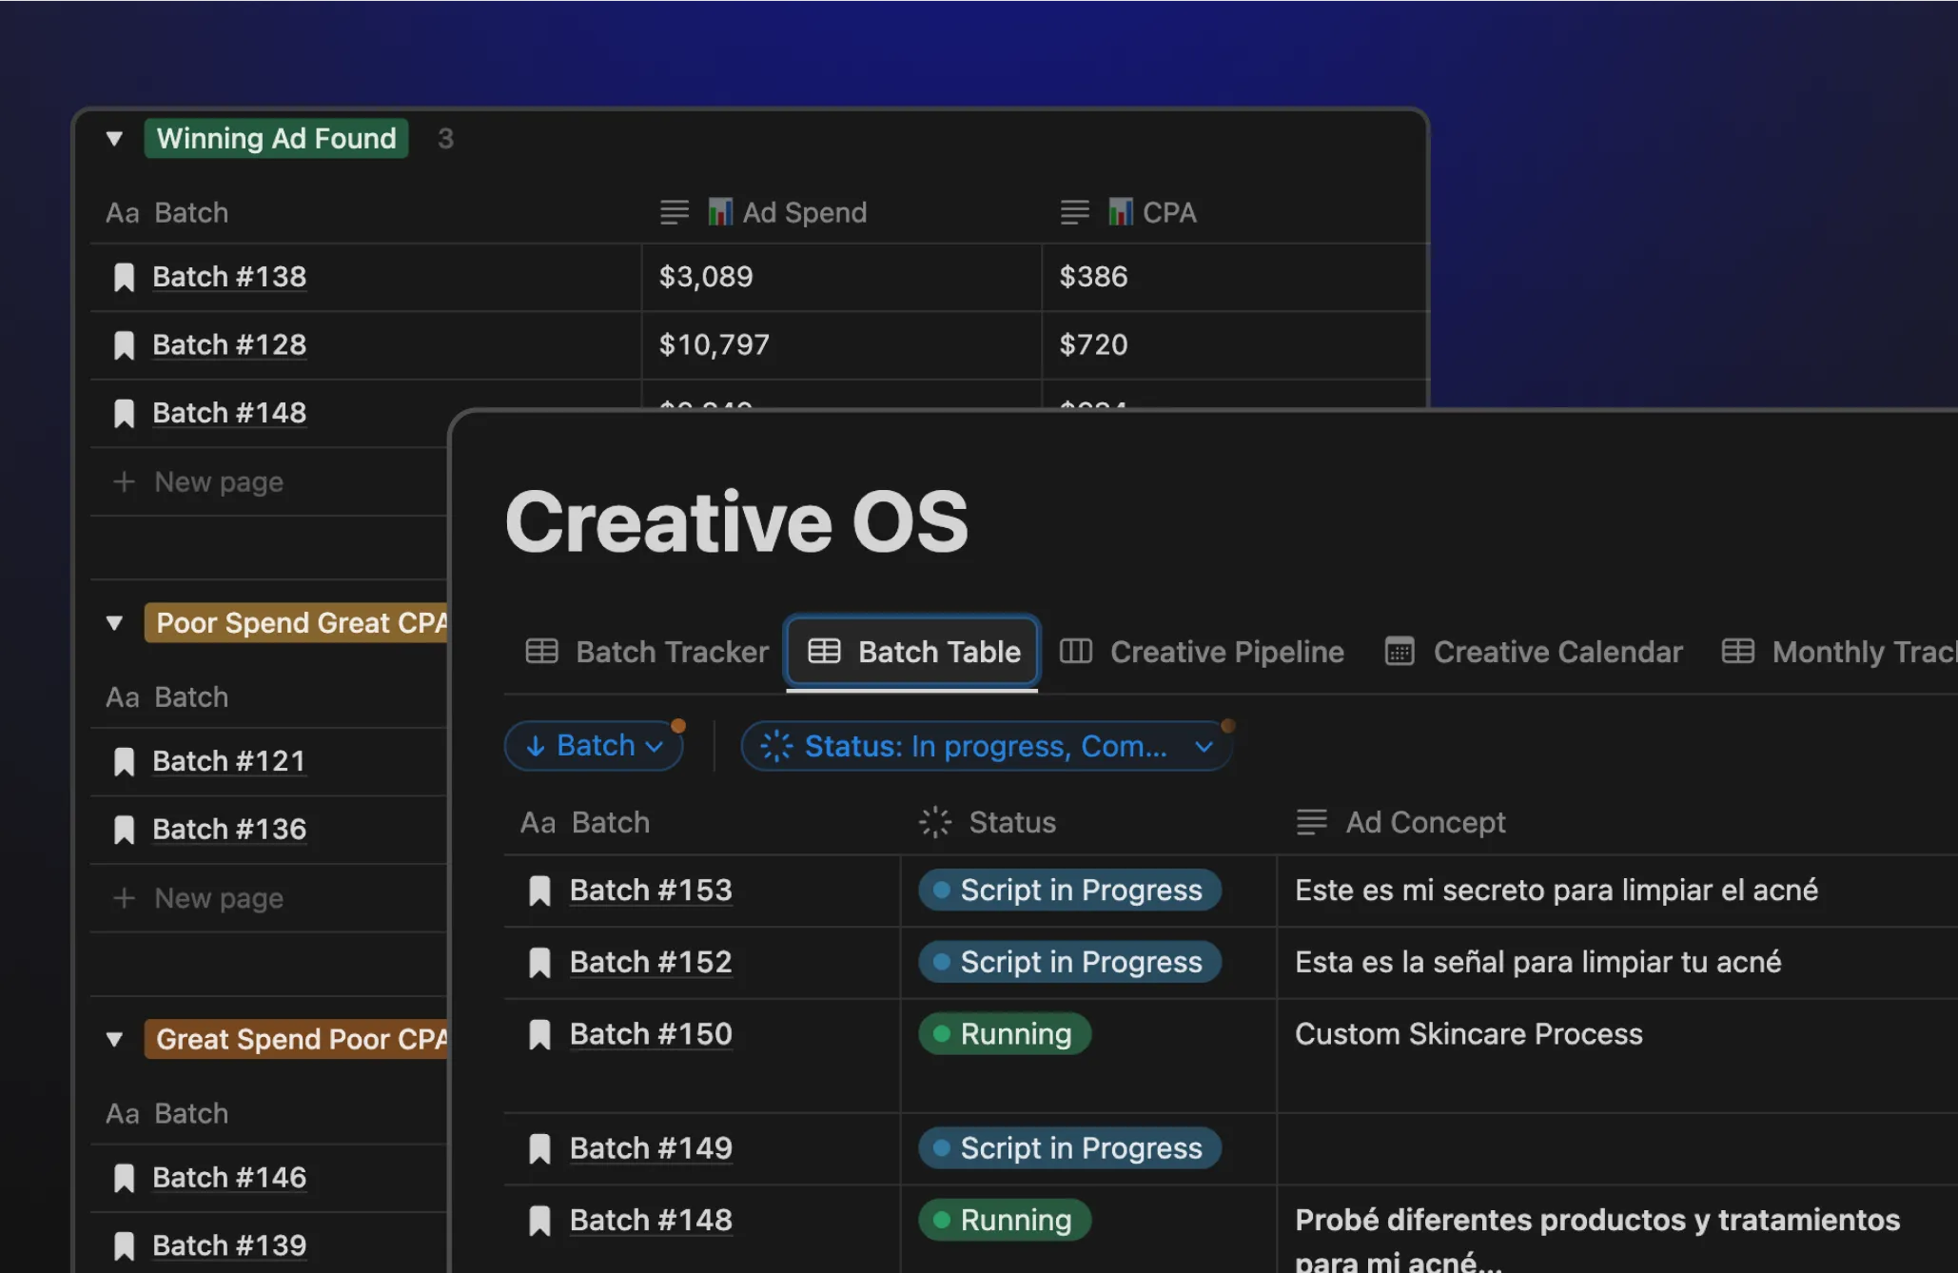This screenshot has height=1273, width=1958.
Task: Click the CPA column chart icon
Action: pos(1120,211)
